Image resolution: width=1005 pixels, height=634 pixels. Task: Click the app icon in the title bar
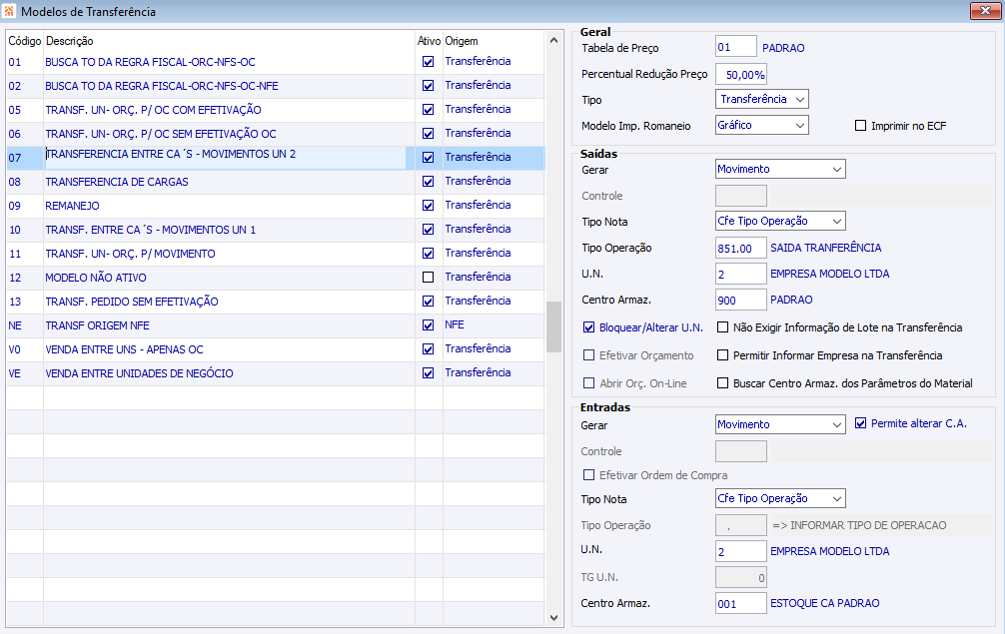point(9,11)
